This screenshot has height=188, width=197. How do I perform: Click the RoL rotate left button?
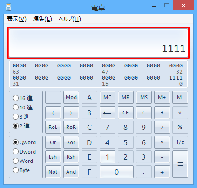point(53,127)
